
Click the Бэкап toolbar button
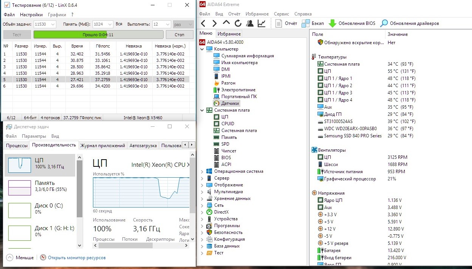point(313,23)
